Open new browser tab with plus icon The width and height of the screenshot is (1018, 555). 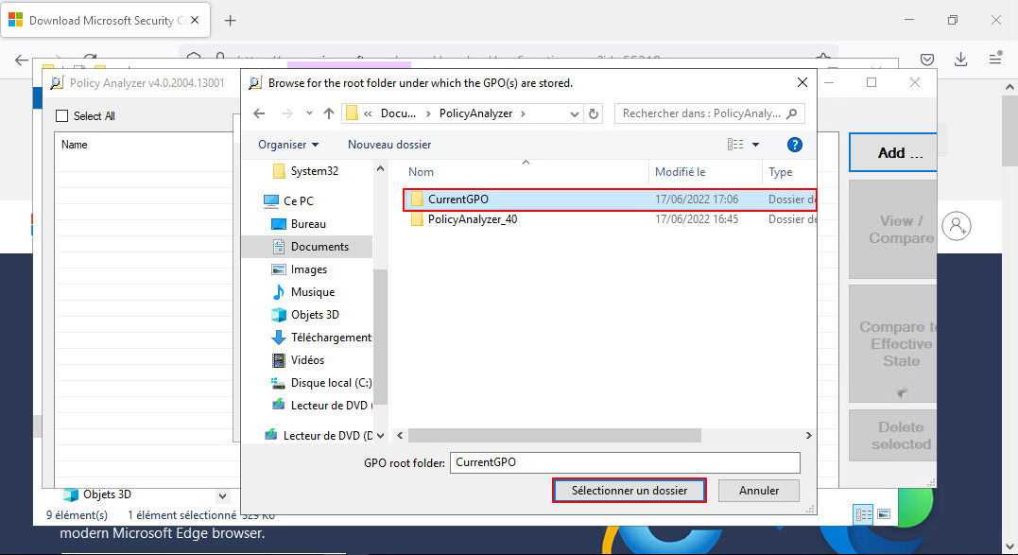click(230, 21)
